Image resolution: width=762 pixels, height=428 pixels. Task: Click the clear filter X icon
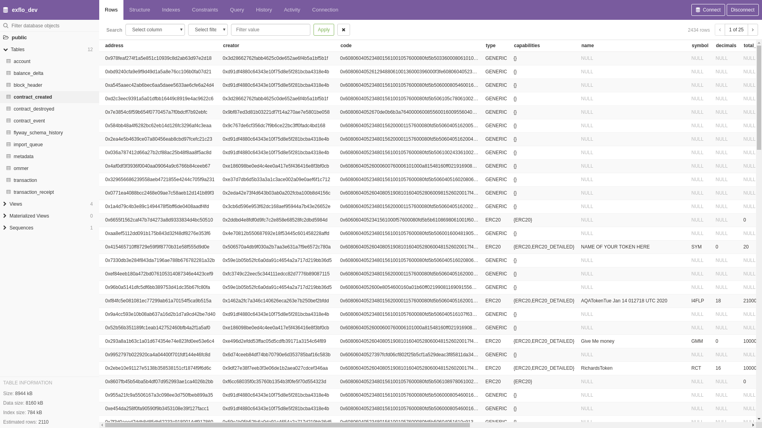344,30
